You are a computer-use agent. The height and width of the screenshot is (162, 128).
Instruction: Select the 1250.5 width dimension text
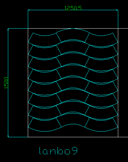click(73, 8)
